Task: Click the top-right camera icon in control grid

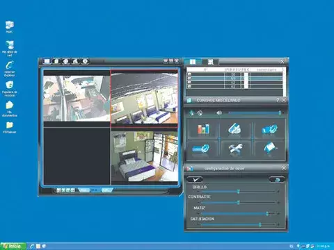Action: pyautogui.click(x=269, y=129)
